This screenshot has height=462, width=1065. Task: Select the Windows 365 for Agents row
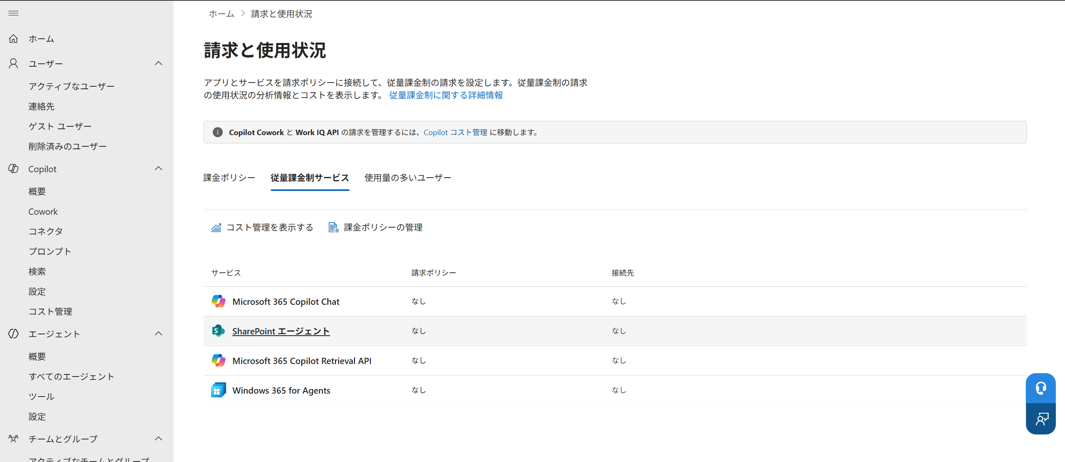pyautogui.click(x=615, y=390)
